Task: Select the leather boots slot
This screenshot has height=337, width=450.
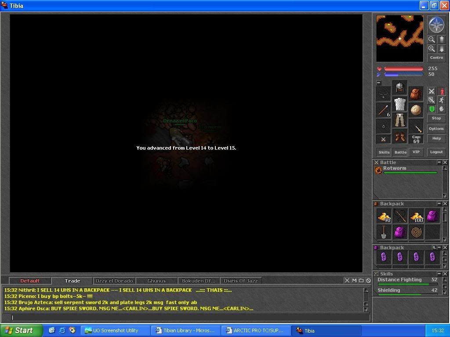Action: point(400,137)
